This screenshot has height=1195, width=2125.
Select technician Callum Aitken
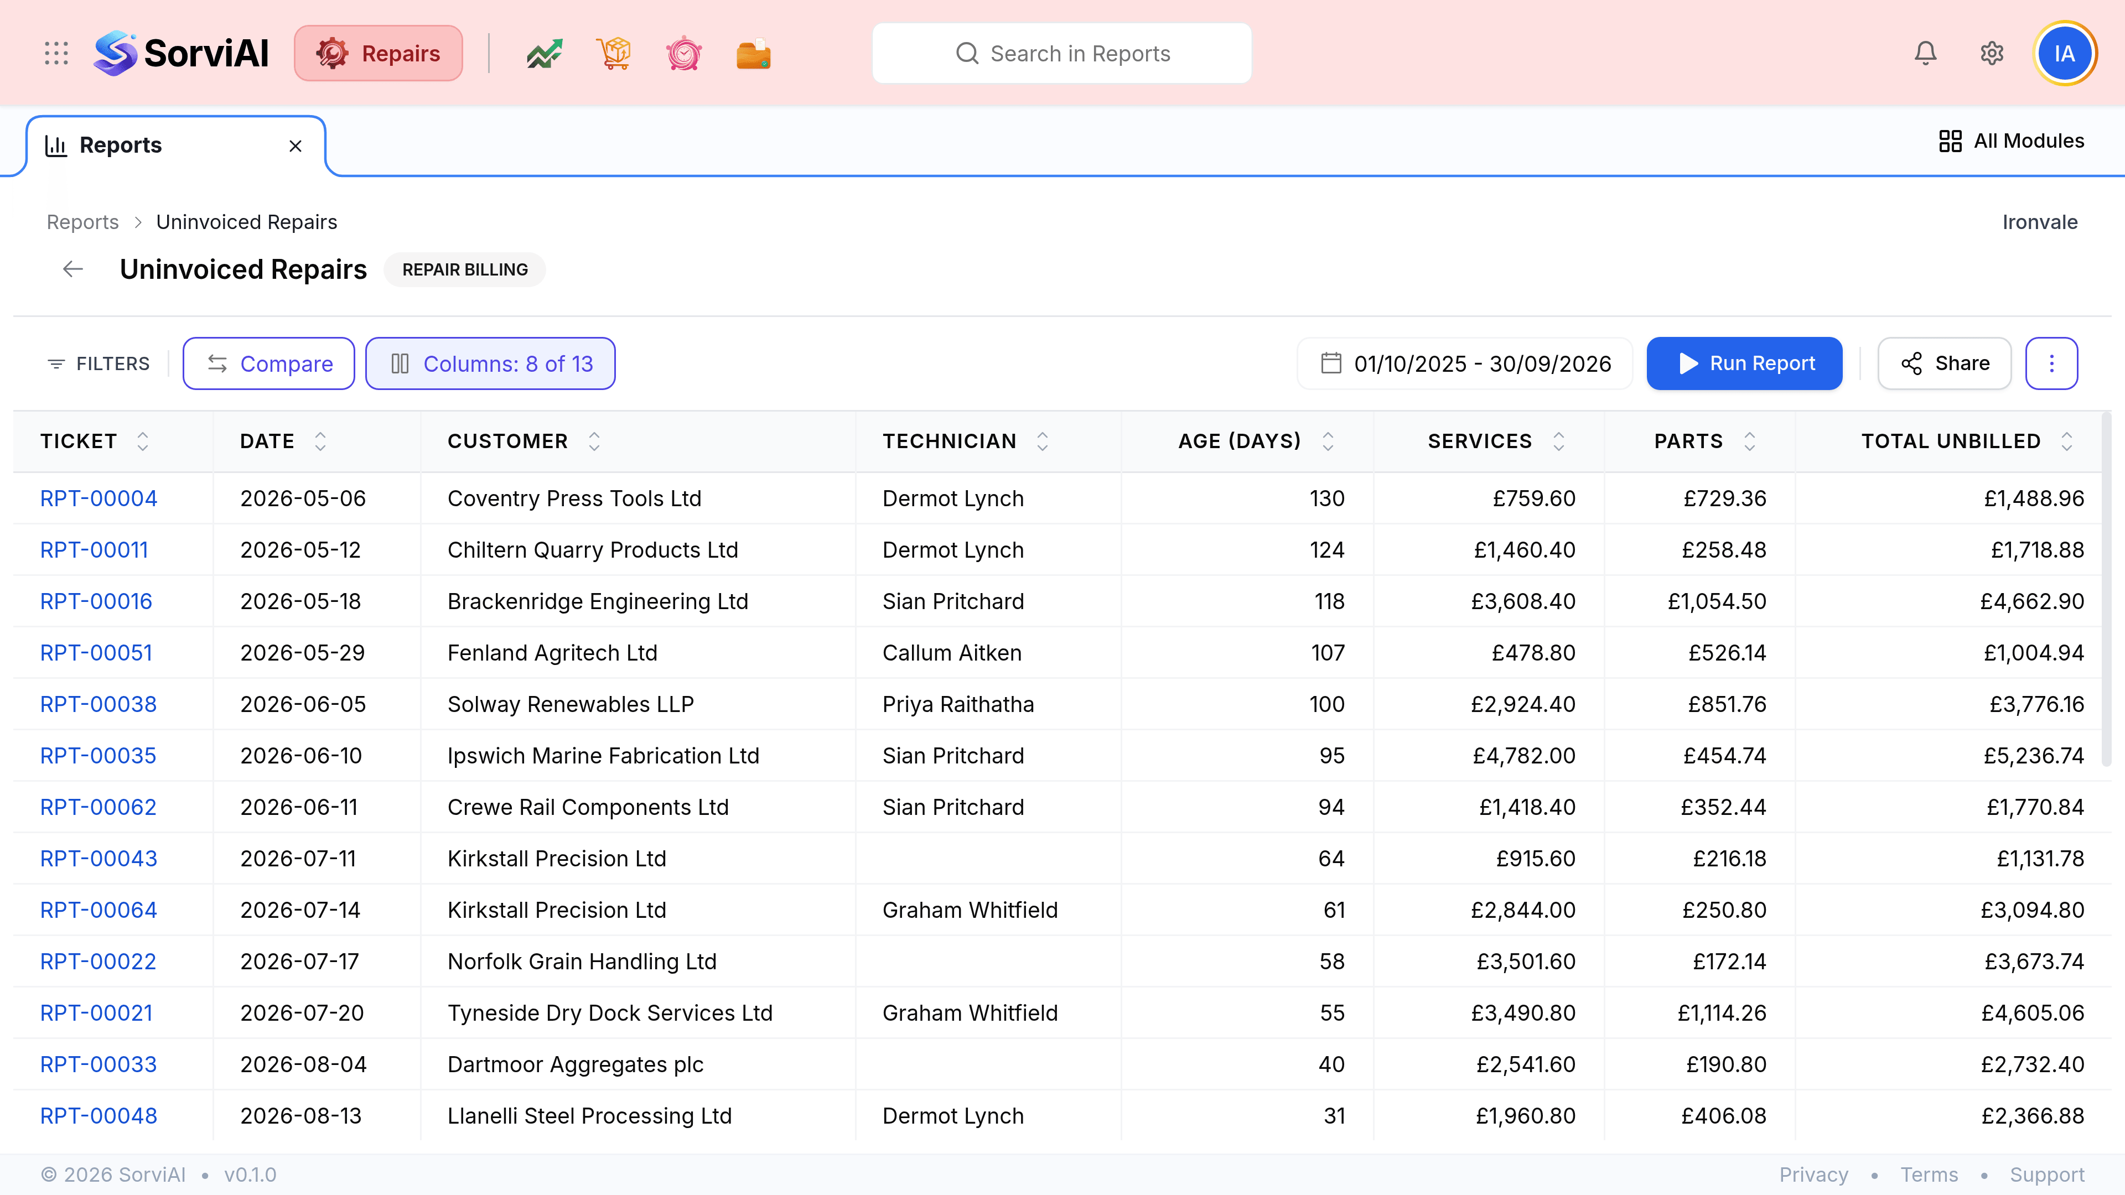pos(952,653)
